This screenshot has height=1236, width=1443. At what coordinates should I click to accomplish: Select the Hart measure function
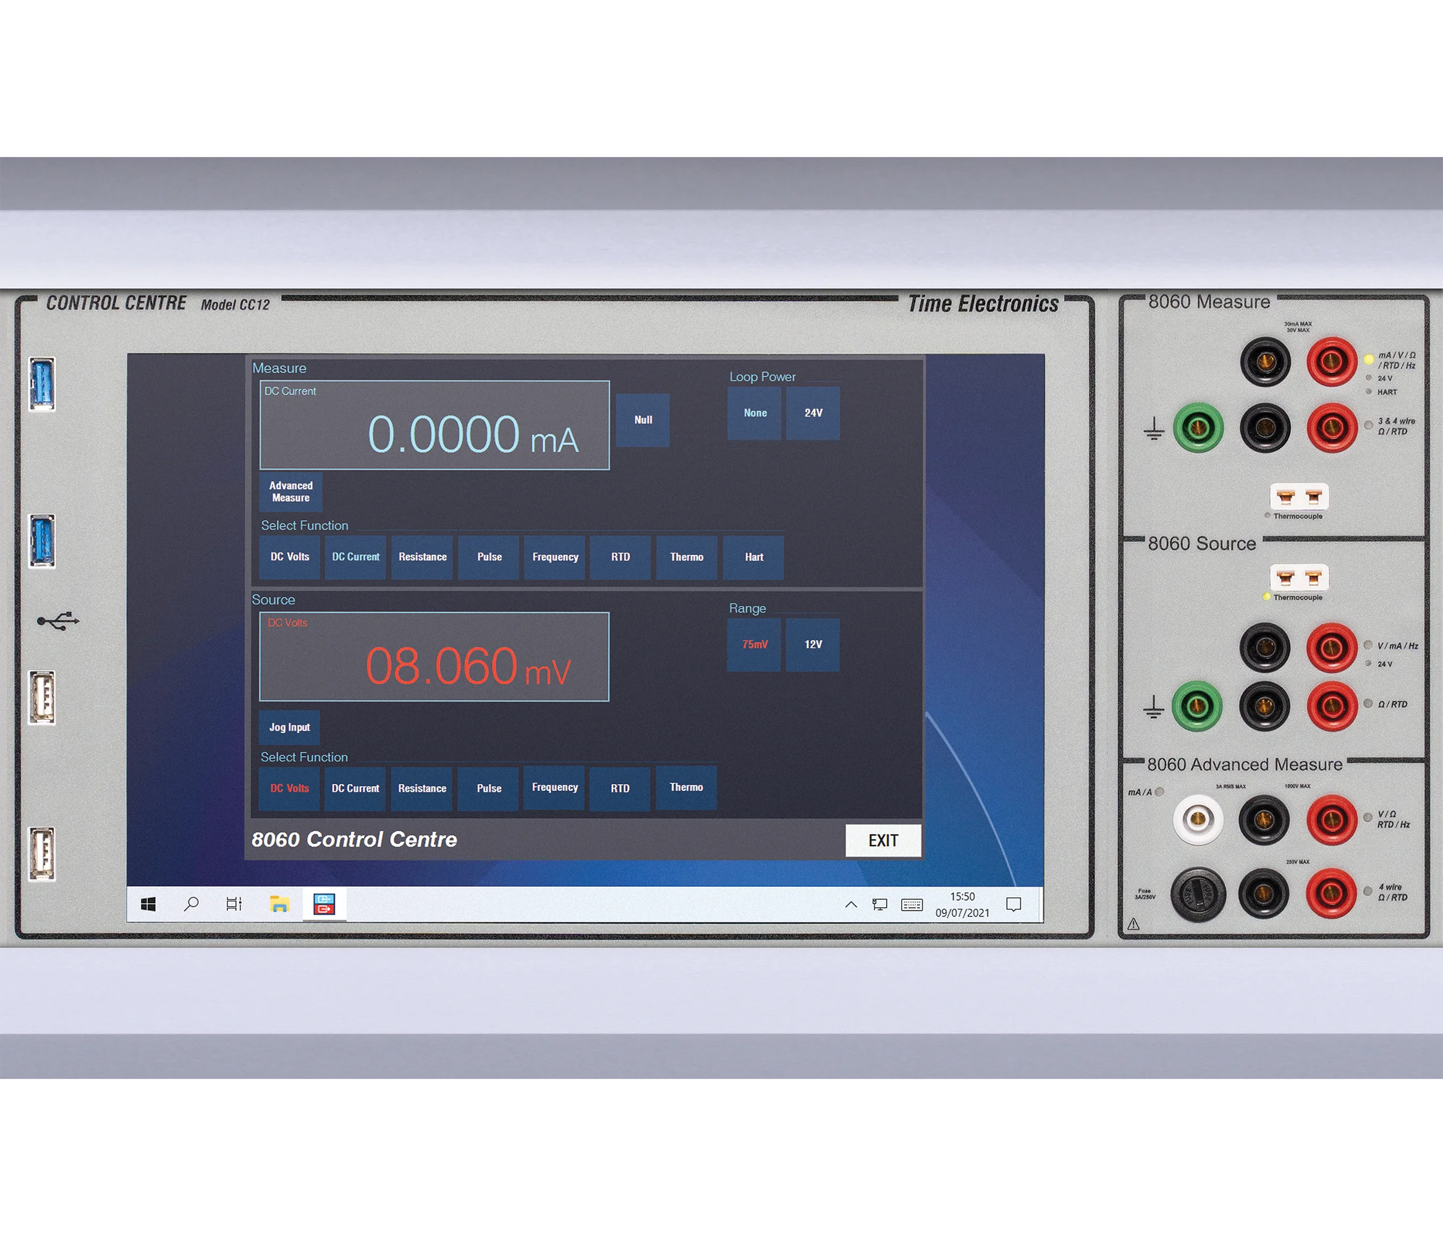pos(753,557)
